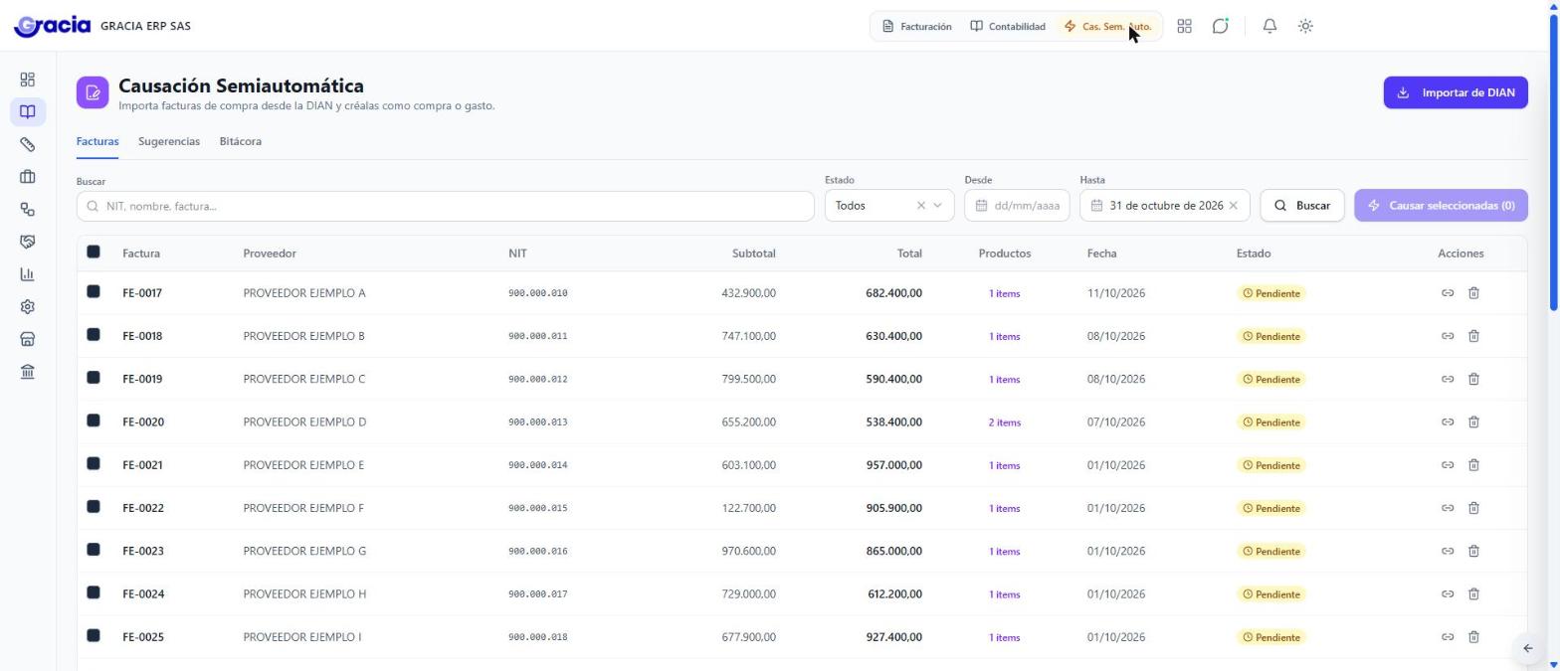Expand the 2 items list for FE-0020
The height and width of the screenshot is (671, 1560).
pyautogui.click(x=1004, y=422)
